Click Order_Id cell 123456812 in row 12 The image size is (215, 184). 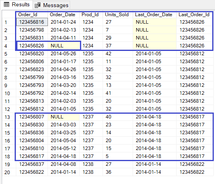coord(32,109)
